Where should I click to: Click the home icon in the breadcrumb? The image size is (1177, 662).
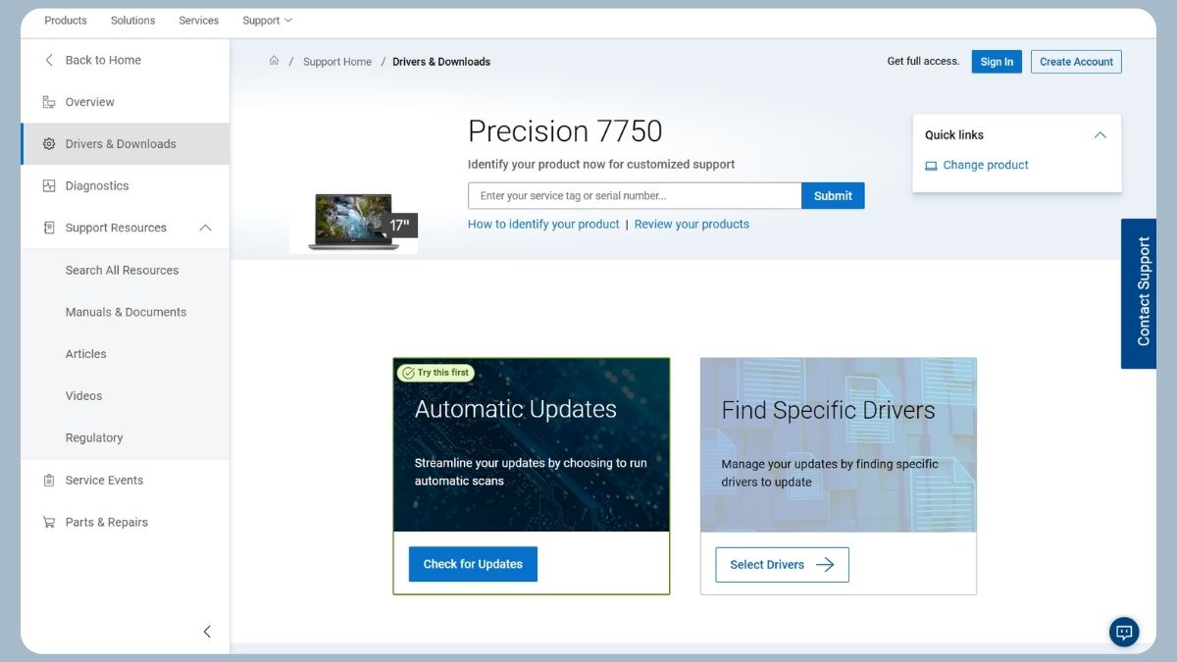point(274,60)
